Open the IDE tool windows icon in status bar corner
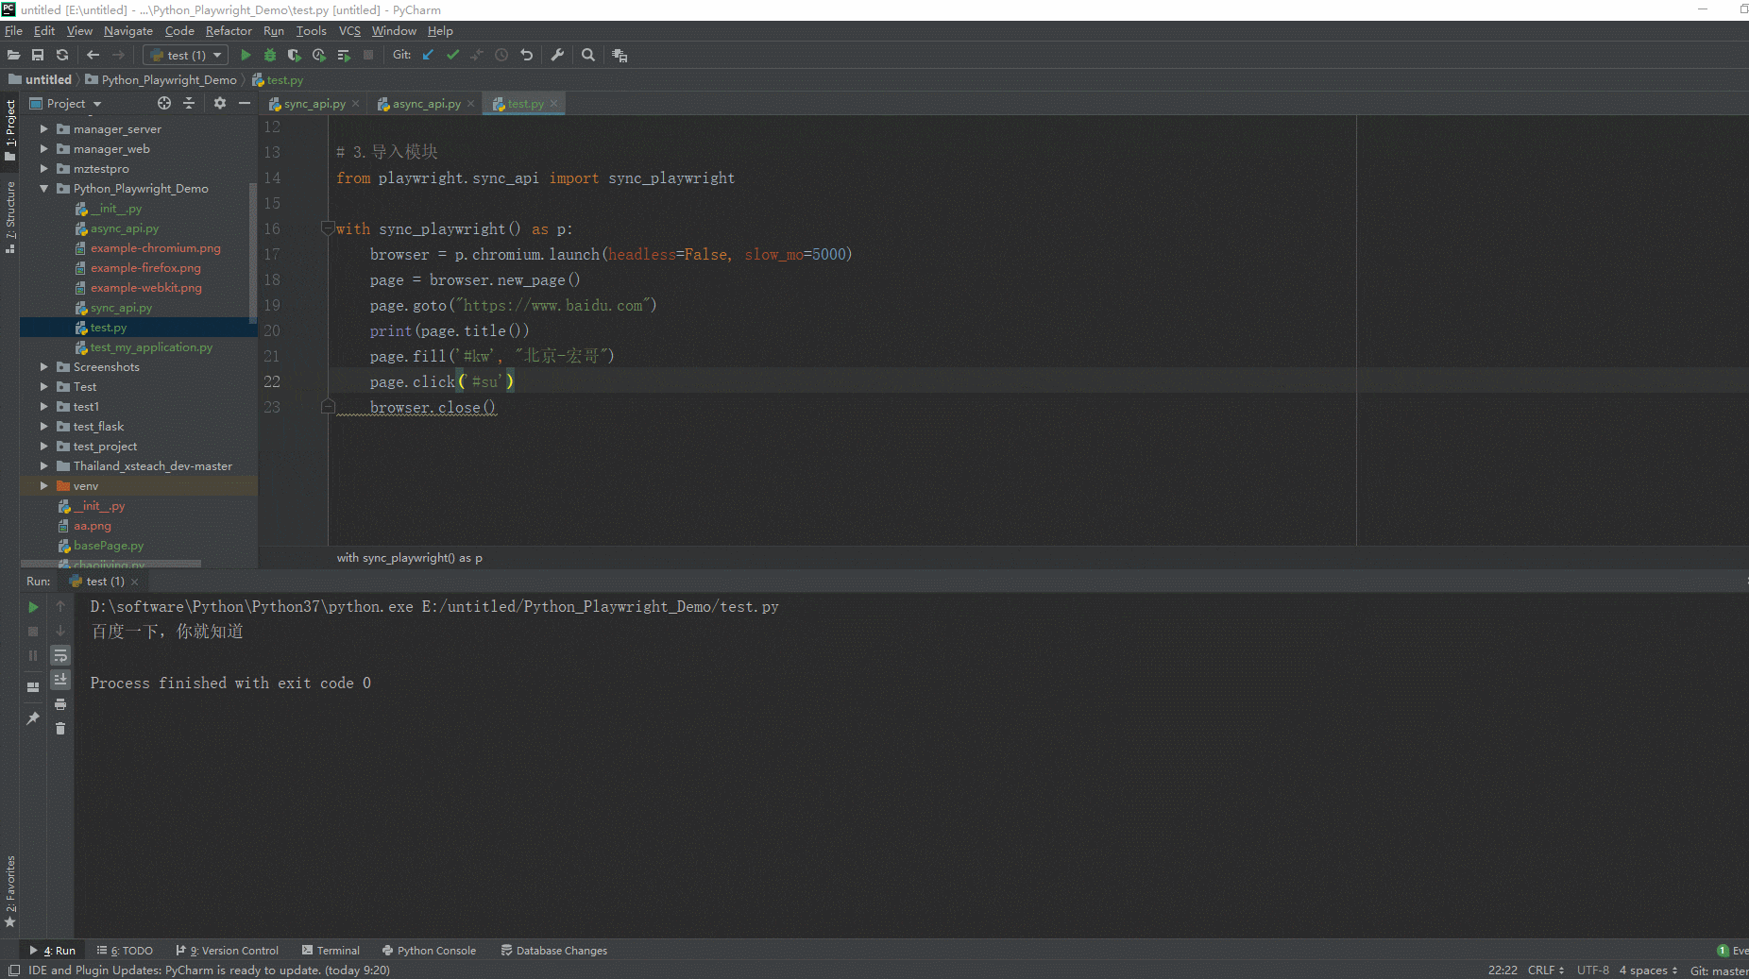1749x979 pixels. (x=14, y=971)
